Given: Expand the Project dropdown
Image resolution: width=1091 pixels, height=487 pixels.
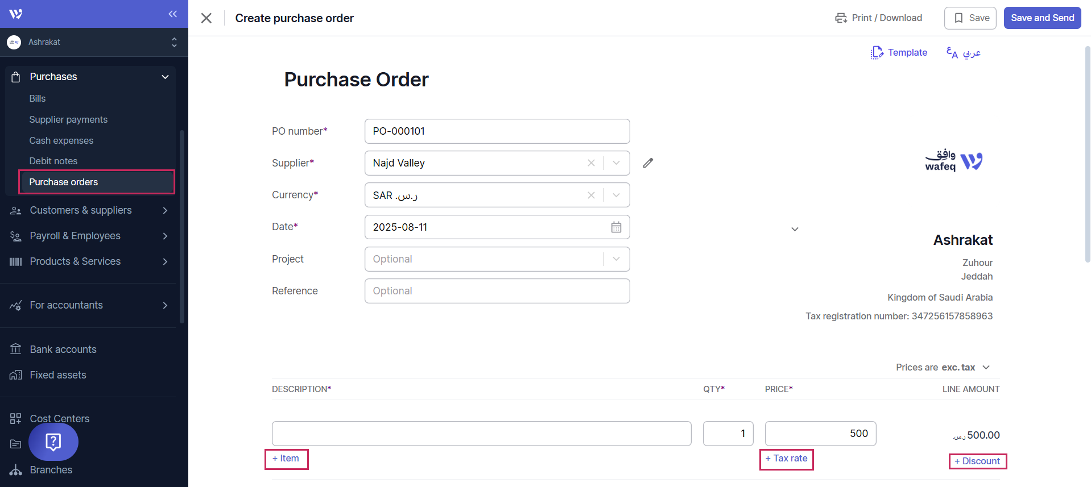Looking at the screenshot, I should (x=616, y=259).
